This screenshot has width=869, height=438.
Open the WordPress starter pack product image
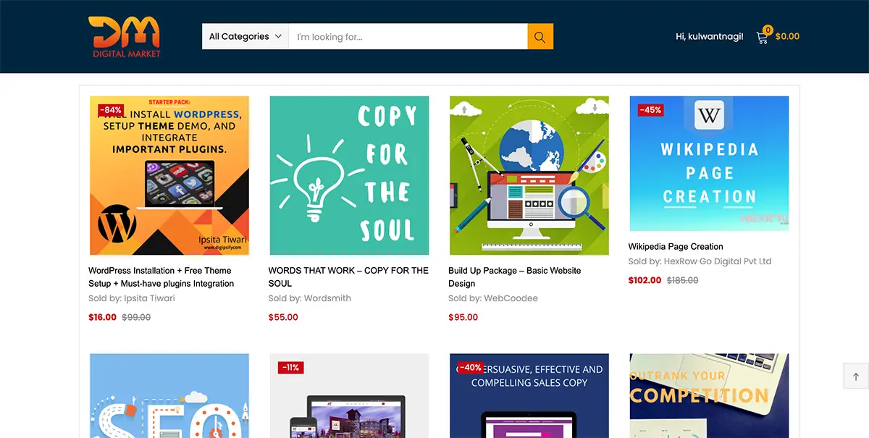point(169,176)
